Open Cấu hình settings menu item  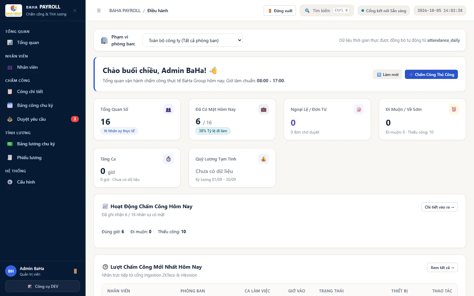pos(43,182)
